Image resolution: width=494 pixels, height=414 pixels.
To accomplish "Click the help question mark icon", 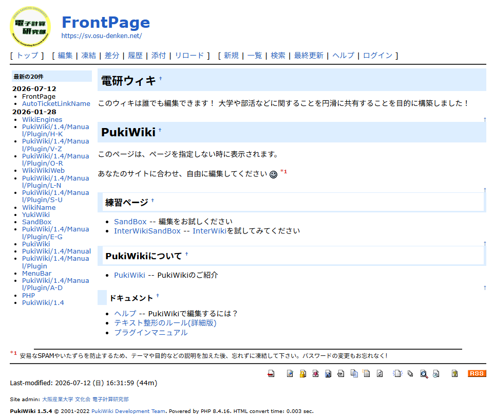I will pos(454,373).
